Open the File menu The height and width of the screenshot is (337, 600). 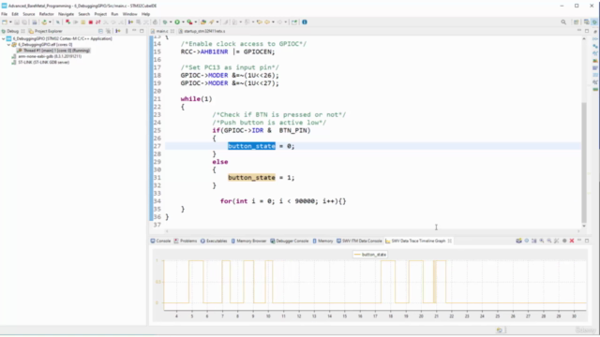tap(4, 14)
